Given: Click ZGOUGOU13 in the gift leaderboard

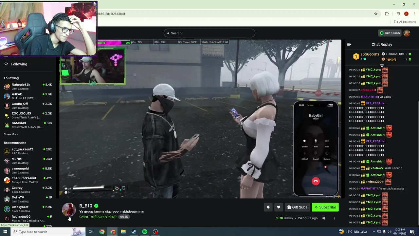Looking at the screenshot, I should coord(370,54).
